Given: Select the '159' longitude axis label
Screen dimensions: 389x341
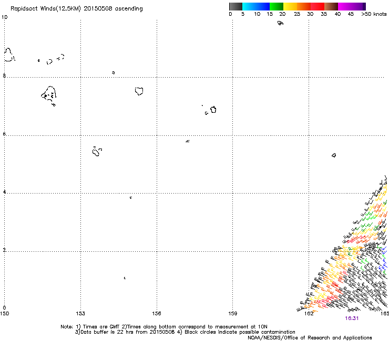Looking at the screenshot, I should (232, 314).
